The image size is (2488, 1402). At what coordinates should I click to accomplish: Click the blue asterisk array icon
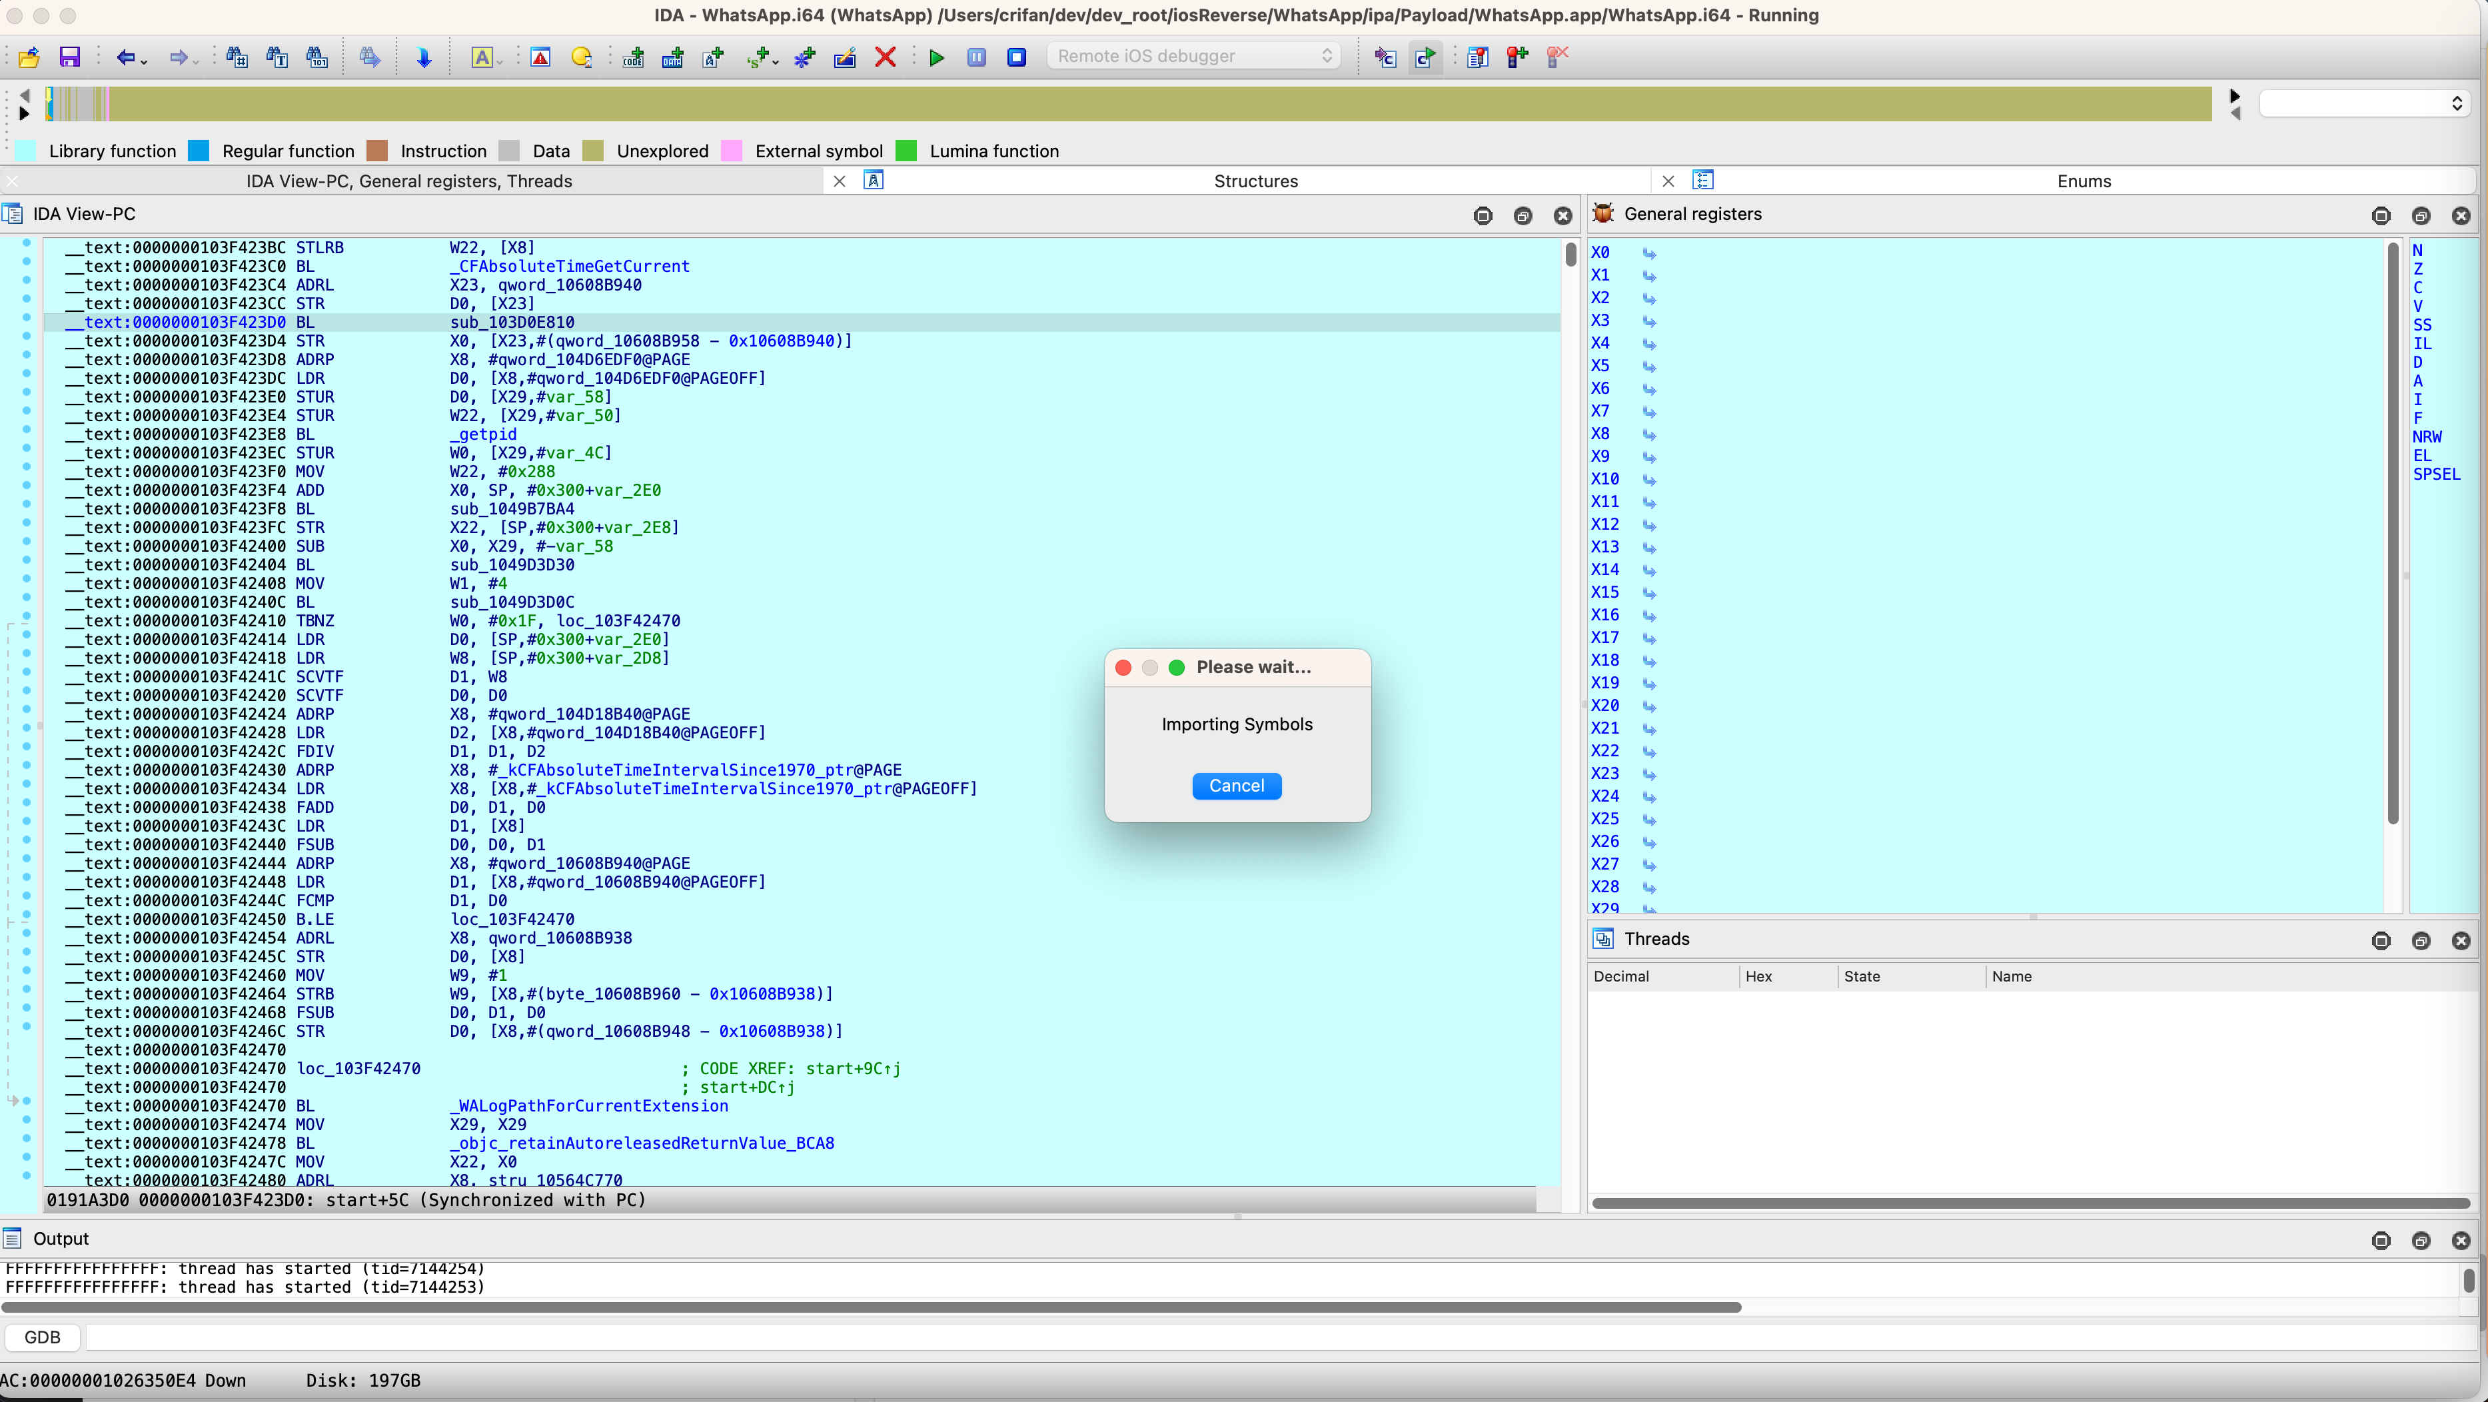[804, 57]
